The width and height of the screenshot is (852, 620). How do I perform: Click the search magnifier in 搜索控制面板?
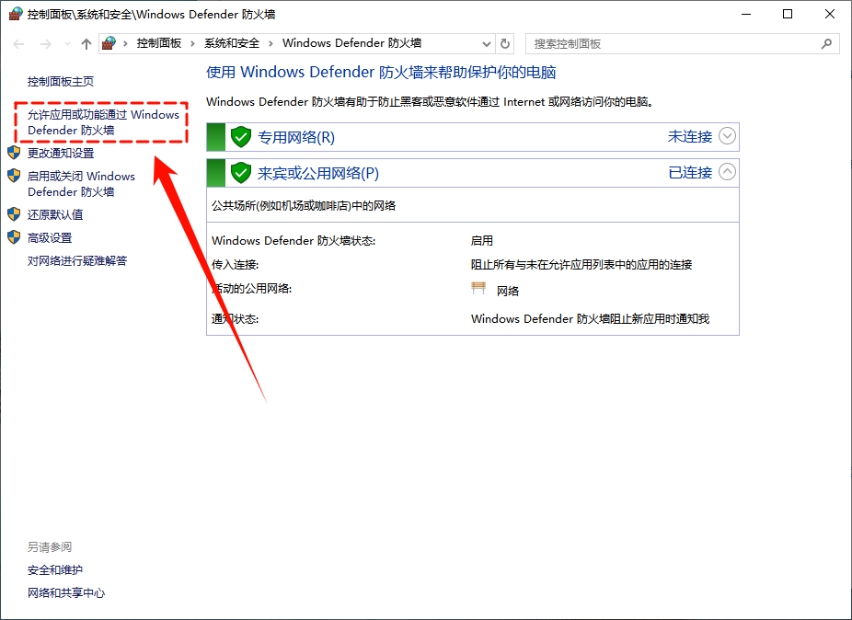(829, 43)
